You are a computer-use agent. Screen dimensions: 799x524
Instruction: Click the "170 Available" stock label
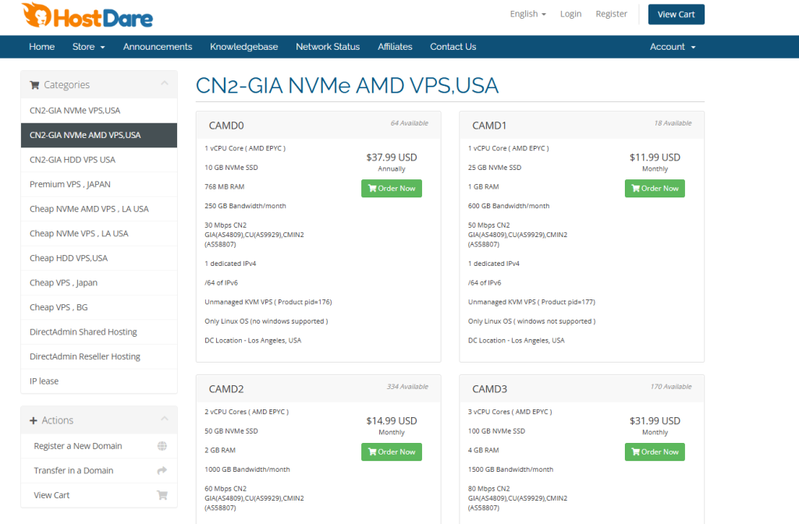(x=670, y=387)
